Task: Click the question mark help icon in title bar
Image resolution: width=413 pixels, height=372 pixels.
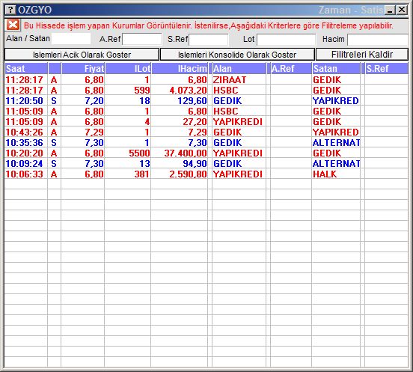Action: click(x=10, y=10)
